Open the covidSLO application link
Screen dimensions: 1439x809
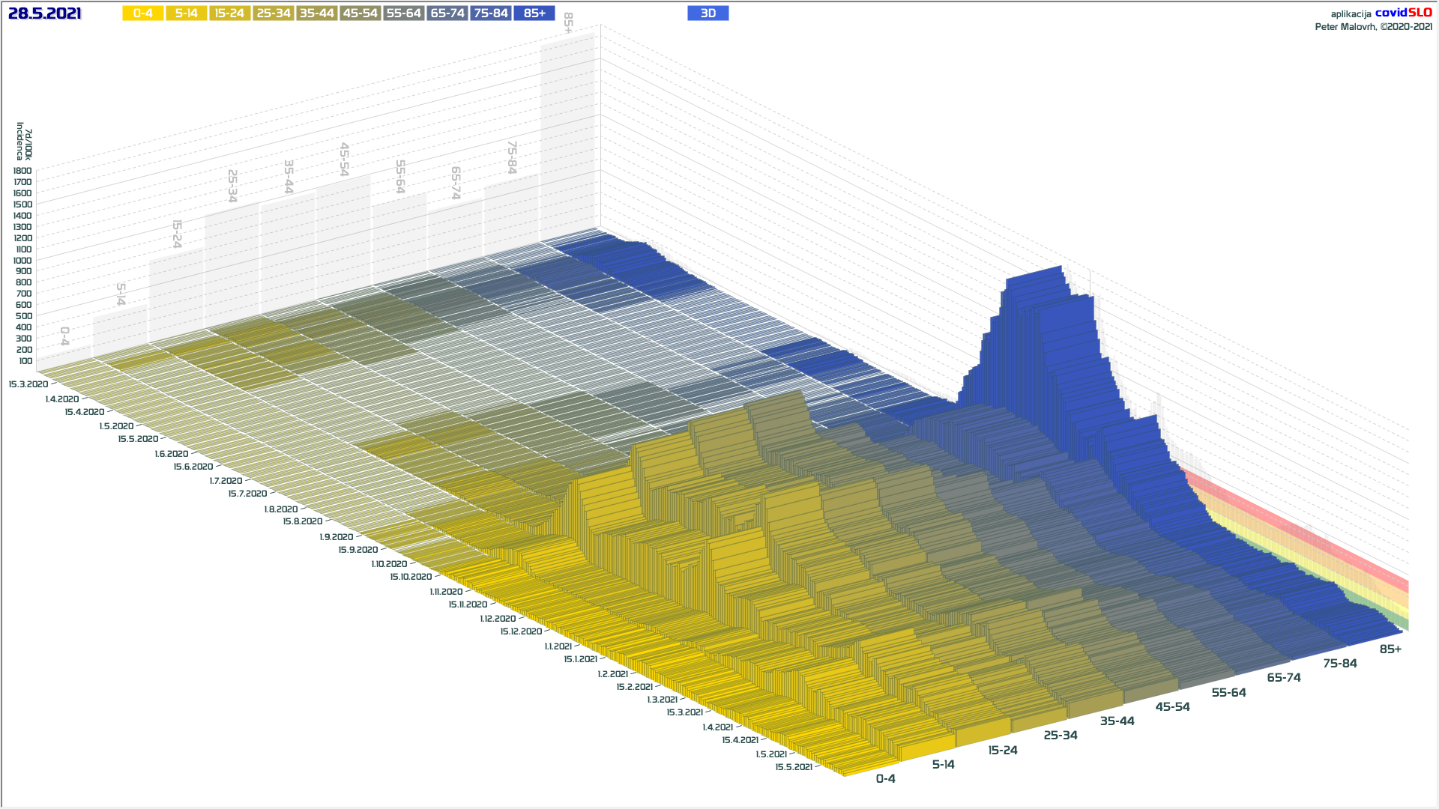1403,13
